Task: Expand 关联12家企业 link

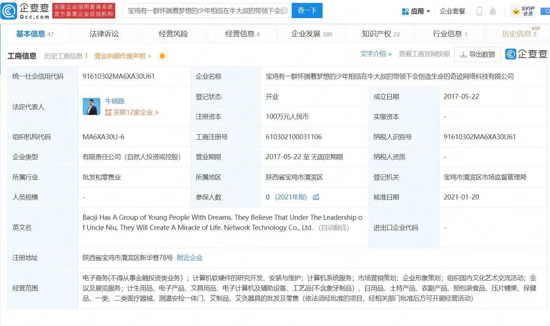Action: tap(132, 112)
